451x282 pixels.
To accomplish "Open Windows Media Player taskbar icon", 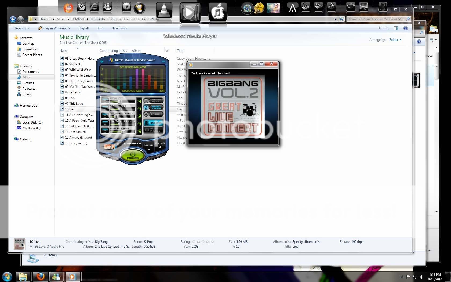I will pyautogui.click(x=72, y=277).
